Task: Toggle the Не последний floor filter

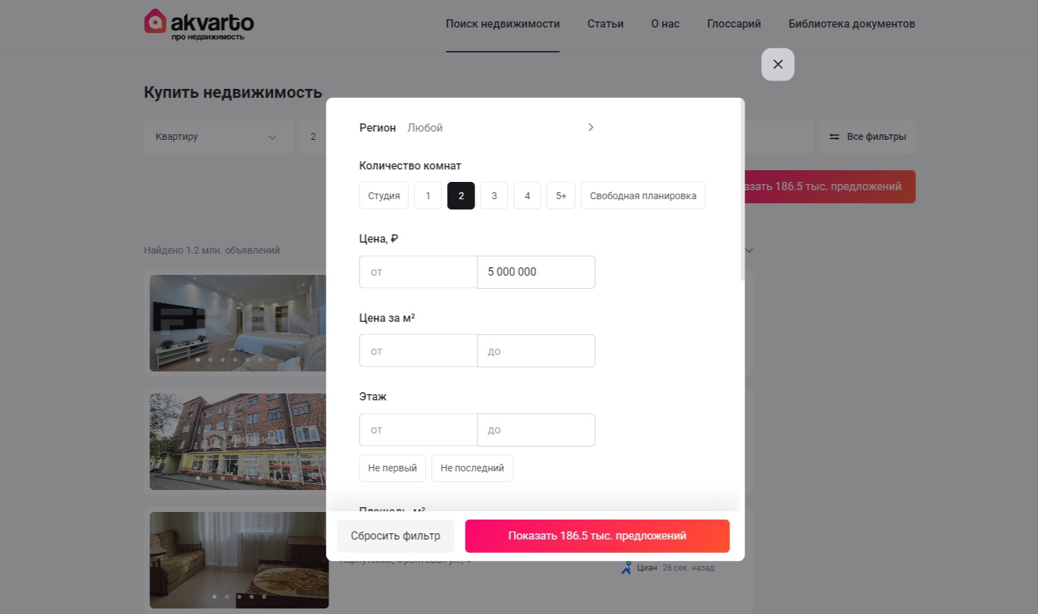Action: [473, 468]
